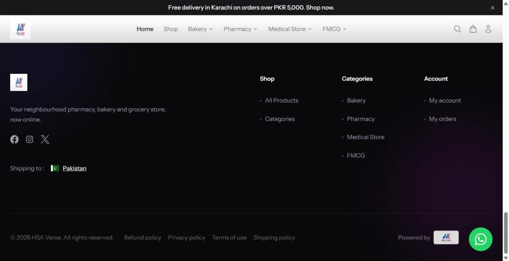The width and height of the screenshot is (509, 261).
Task: Go to My orders footer link
Action: pos(442,119)
